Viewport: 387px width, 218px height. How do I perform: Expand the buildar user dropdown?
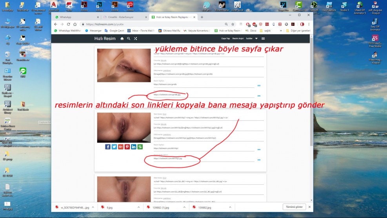pyautogui.click(x=251, y=39)
